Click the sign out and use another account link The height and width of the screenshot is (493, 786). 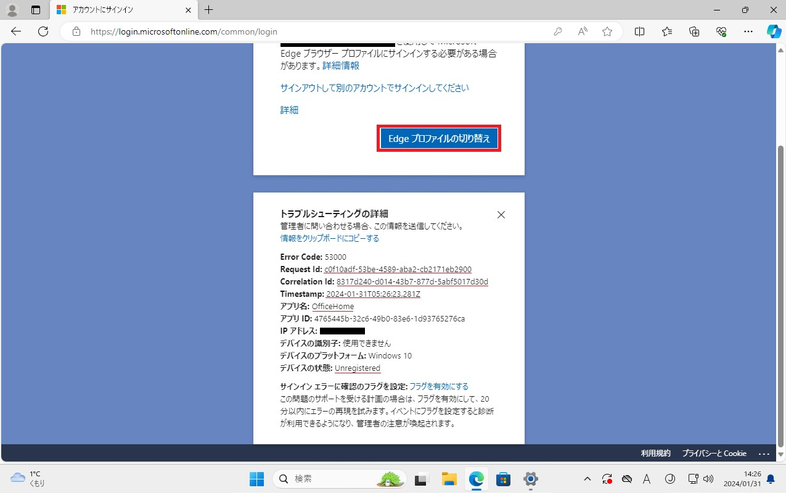coord(374,88)
